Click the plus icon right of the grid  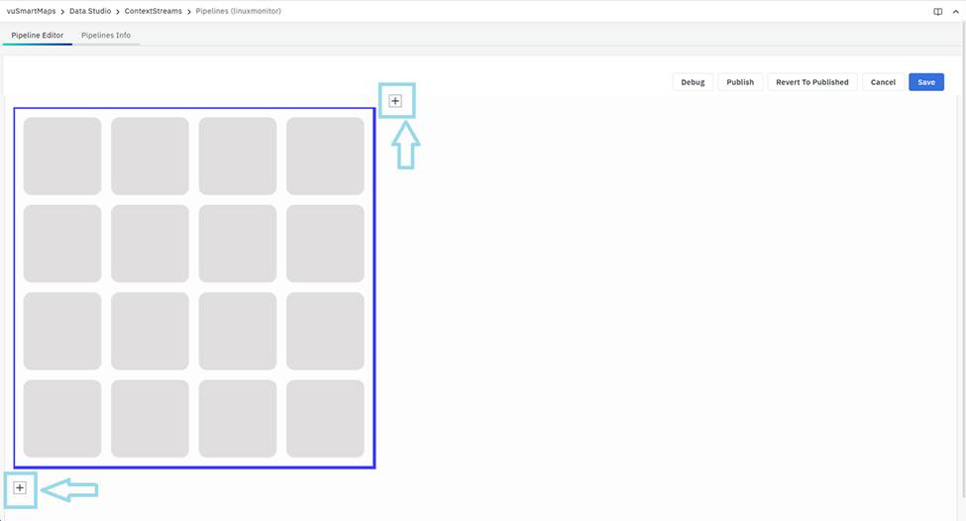395,101
